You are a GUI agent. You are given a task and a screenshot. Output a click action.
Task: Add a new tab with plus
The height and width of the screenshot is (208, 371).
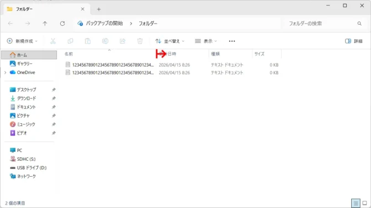[99, 9]
